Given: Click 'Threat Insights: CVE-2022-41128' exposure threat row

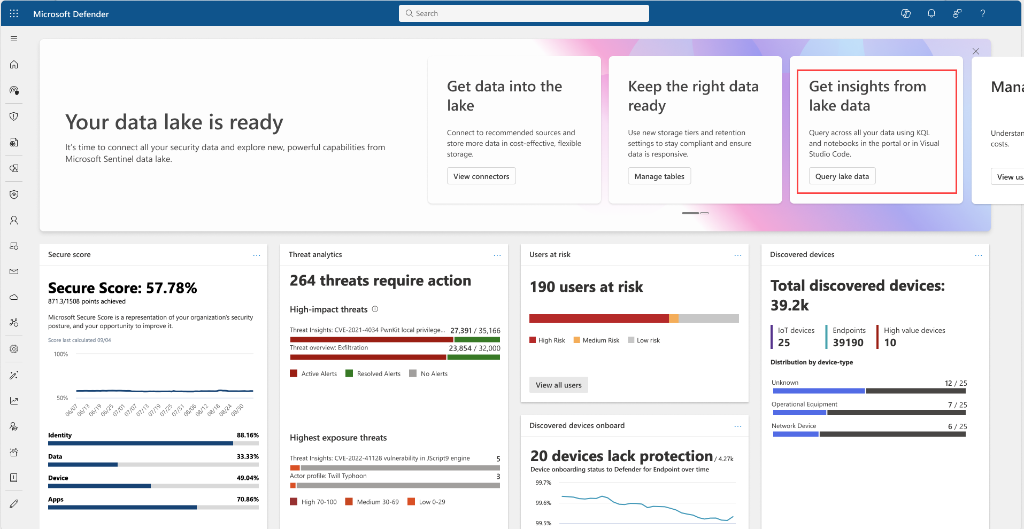Looking at the screenshot, I should (x=395, y=462).
